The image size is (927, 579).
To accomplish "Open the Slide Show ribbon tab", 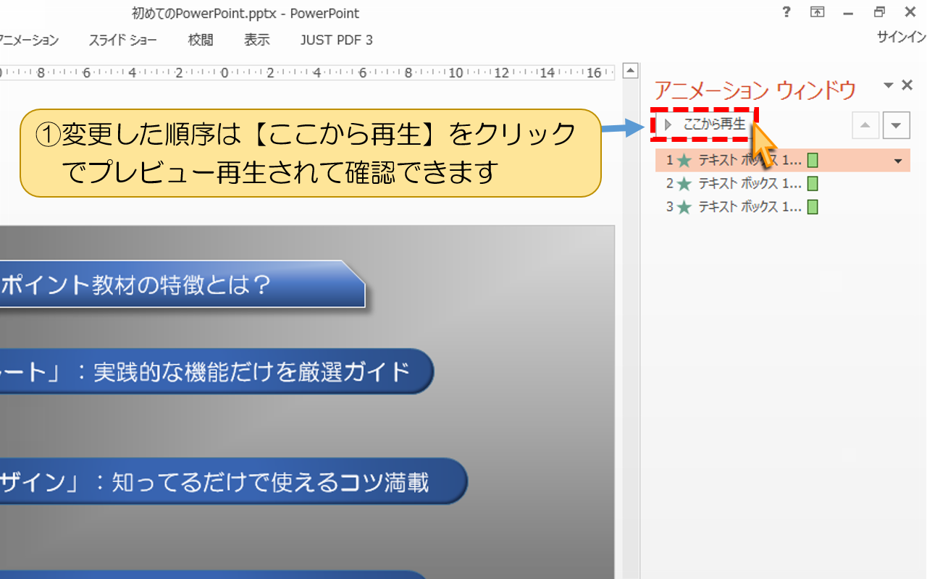I will (122, 41).
